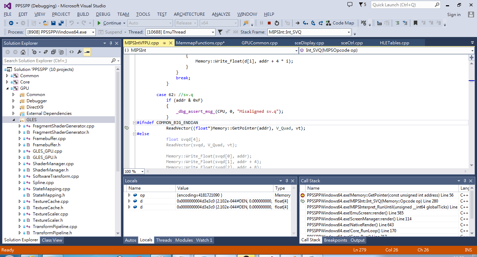Switch to the HLETables.cpp tab
This screenshot has width=477, height=257.
(x=395, y=43)
